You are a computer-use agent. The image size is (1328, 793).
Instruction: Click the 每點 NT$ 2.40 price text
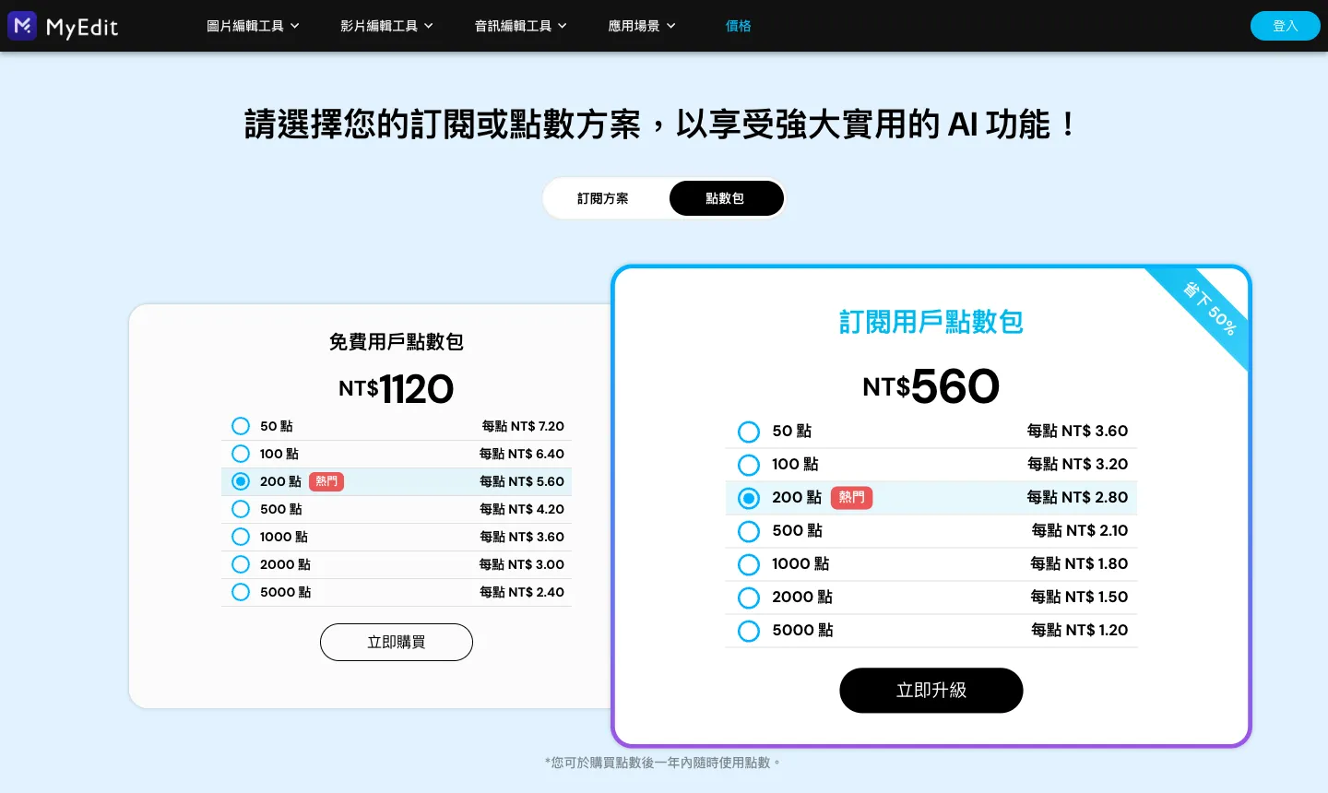click(522, 592)
